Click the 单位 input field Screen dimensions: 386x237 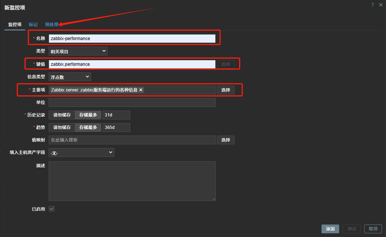coord(132,103)
